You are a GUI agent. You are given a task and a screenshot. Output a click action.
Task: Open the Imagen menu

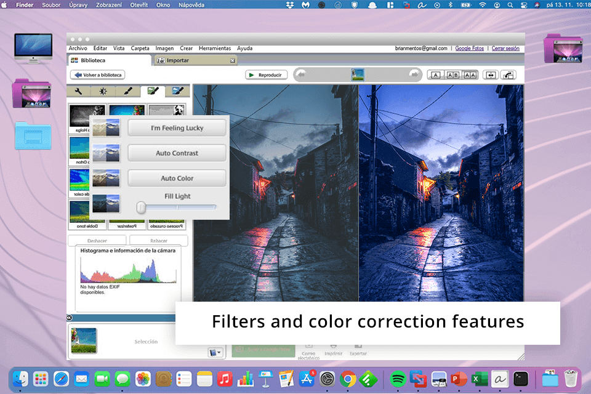point(164,48)
